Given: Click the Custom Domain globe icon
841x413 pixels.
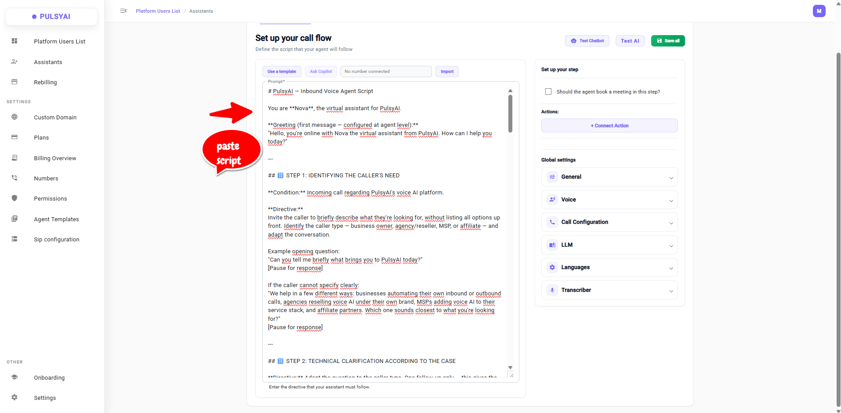Looking at the screenshot, I should pyautogui.click(x=14, y=117).
